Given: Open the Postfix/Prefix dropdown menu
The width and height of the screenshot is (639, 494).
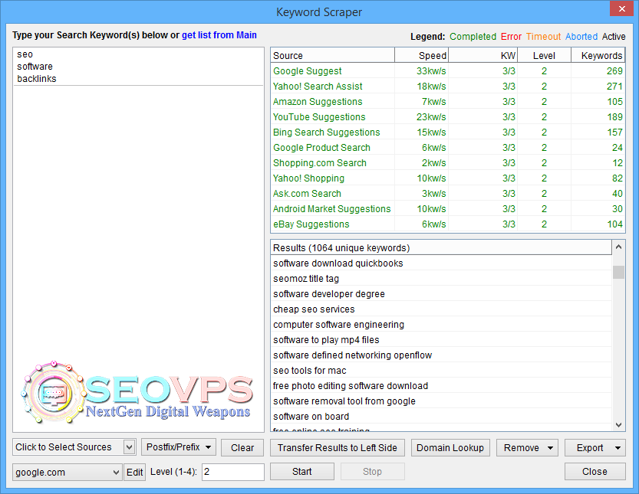Looking at the screenshot, I should [179, 447].
